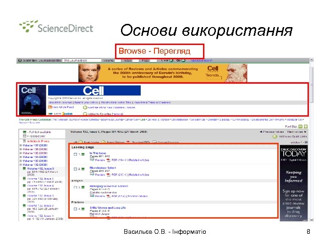Open Volume 132, Issue 6 in the tree
The image size is (330, 248).
41,169
